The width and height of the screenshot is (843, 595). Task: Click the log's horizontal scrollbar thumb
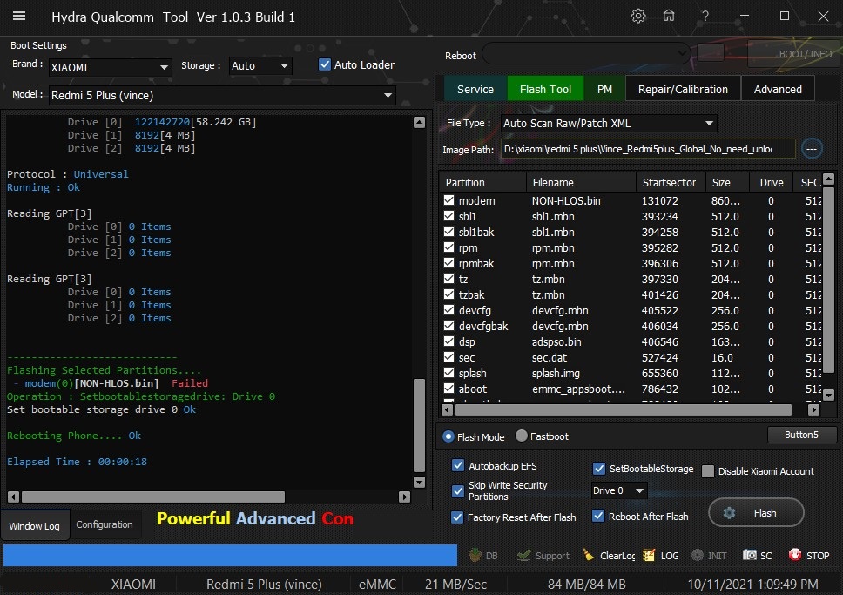point(153,497)
